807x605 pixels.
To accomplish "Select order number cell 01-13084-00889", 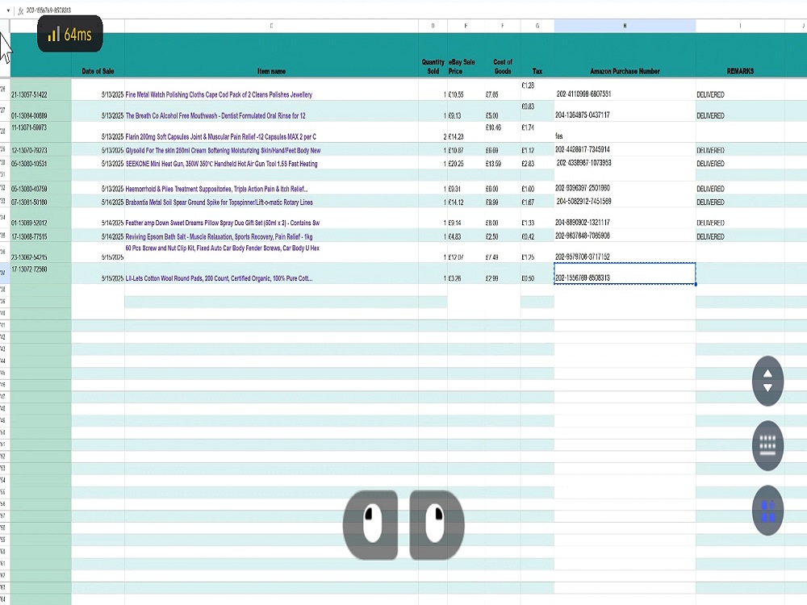I will (40, 111).
